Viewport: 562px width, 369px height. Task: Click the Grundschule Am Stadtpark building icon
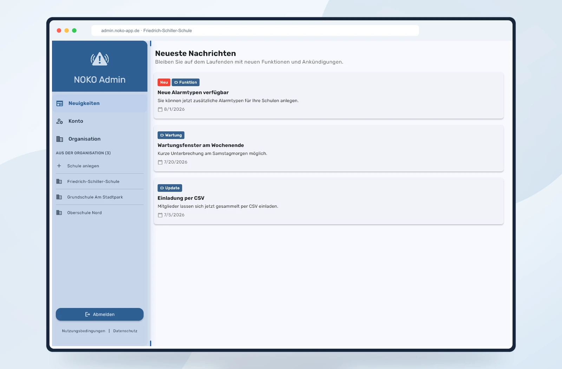click(x=59, y=197)
